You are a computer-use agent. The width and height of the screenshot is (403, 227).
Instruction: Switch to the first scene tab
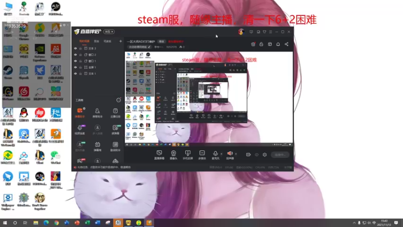84,41
